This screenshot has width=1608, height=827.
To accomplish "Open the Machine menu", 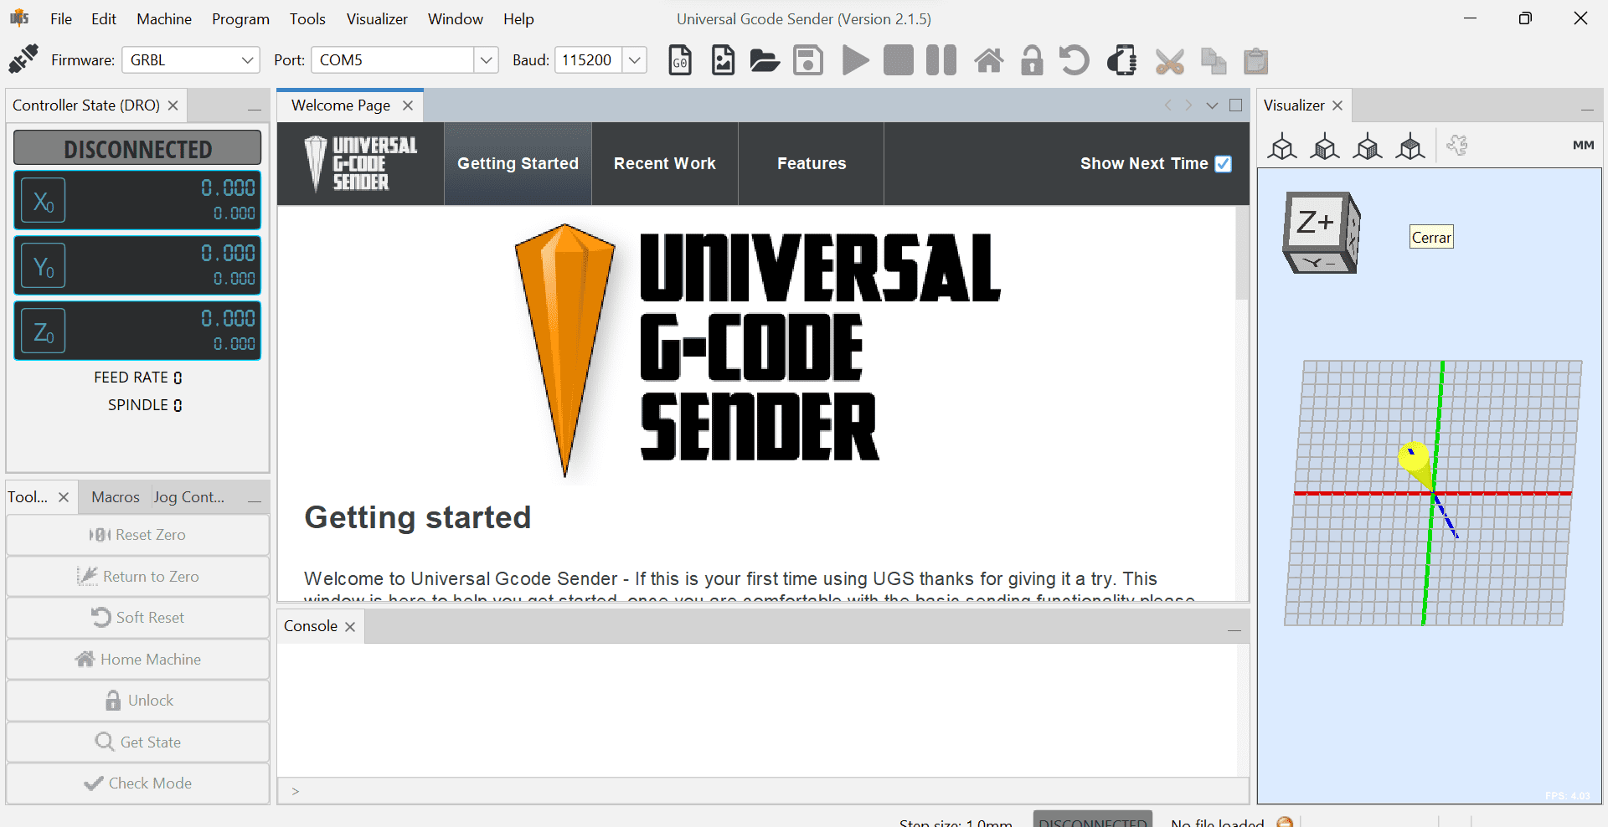I will click(164, 18).
